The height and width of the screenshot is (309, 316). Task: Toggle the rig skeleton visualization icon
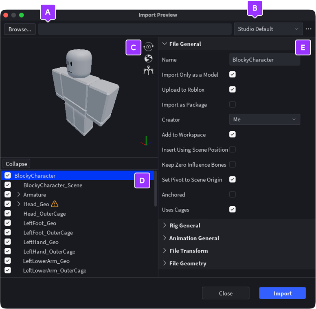click(x=149, y=71)
